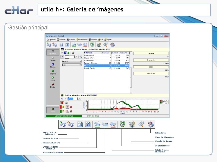Select Clientes in the left sidebar
This screenshot has height=162, width=217.
[x=53, y=65]
